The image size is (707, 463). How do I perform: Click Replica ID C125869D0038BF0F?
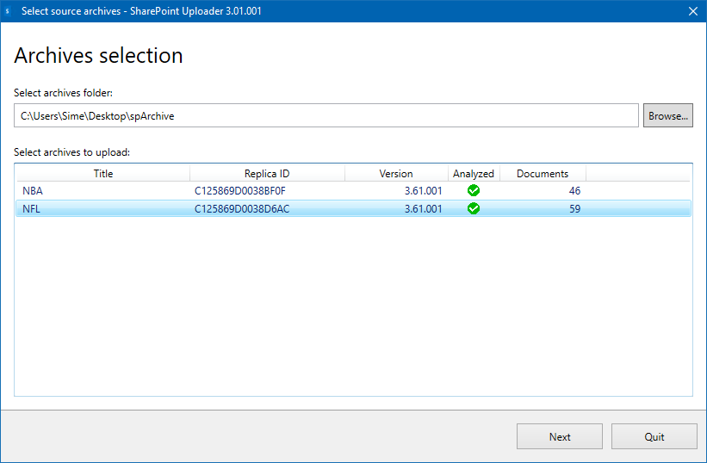(242, 191)
